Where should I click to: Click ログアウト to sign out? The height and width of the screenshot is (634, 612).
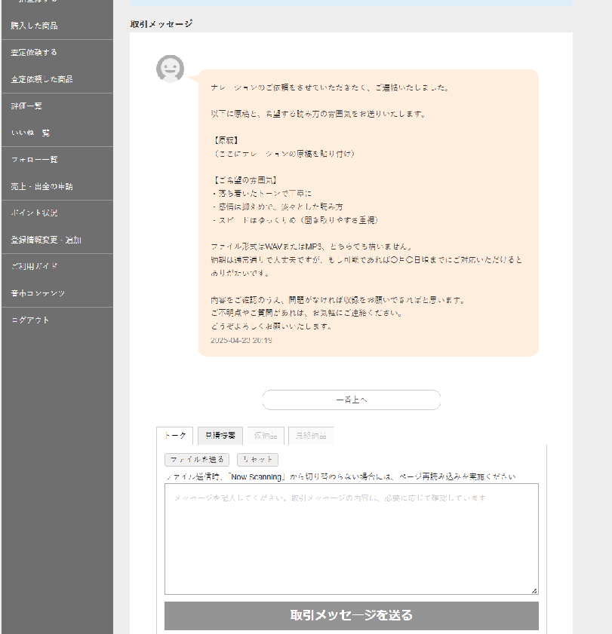pos(31,320)
